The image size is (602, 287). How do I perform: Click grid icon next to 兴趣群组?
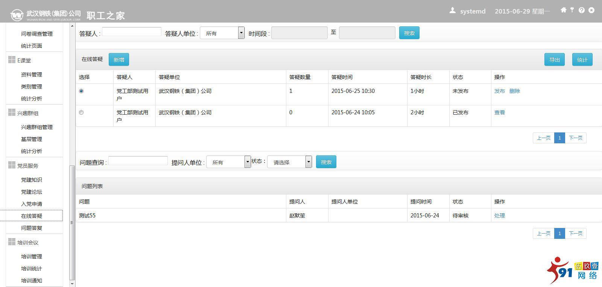(x=12, y=112)
